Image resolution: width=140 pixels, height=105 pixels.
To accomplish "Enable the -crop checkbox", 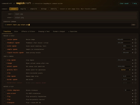I will (x=4, y=60).
